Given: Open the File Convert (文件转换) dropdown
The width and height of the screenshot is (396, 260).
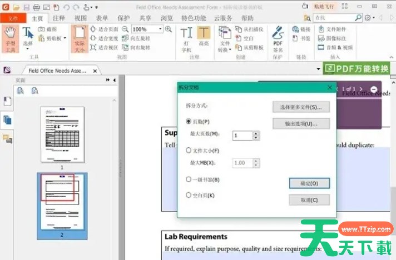Looking at the screenshot, I should point(225,39).
